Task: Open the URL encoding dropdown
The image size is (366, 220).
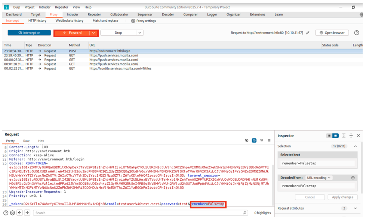Action: click(319, 178)
